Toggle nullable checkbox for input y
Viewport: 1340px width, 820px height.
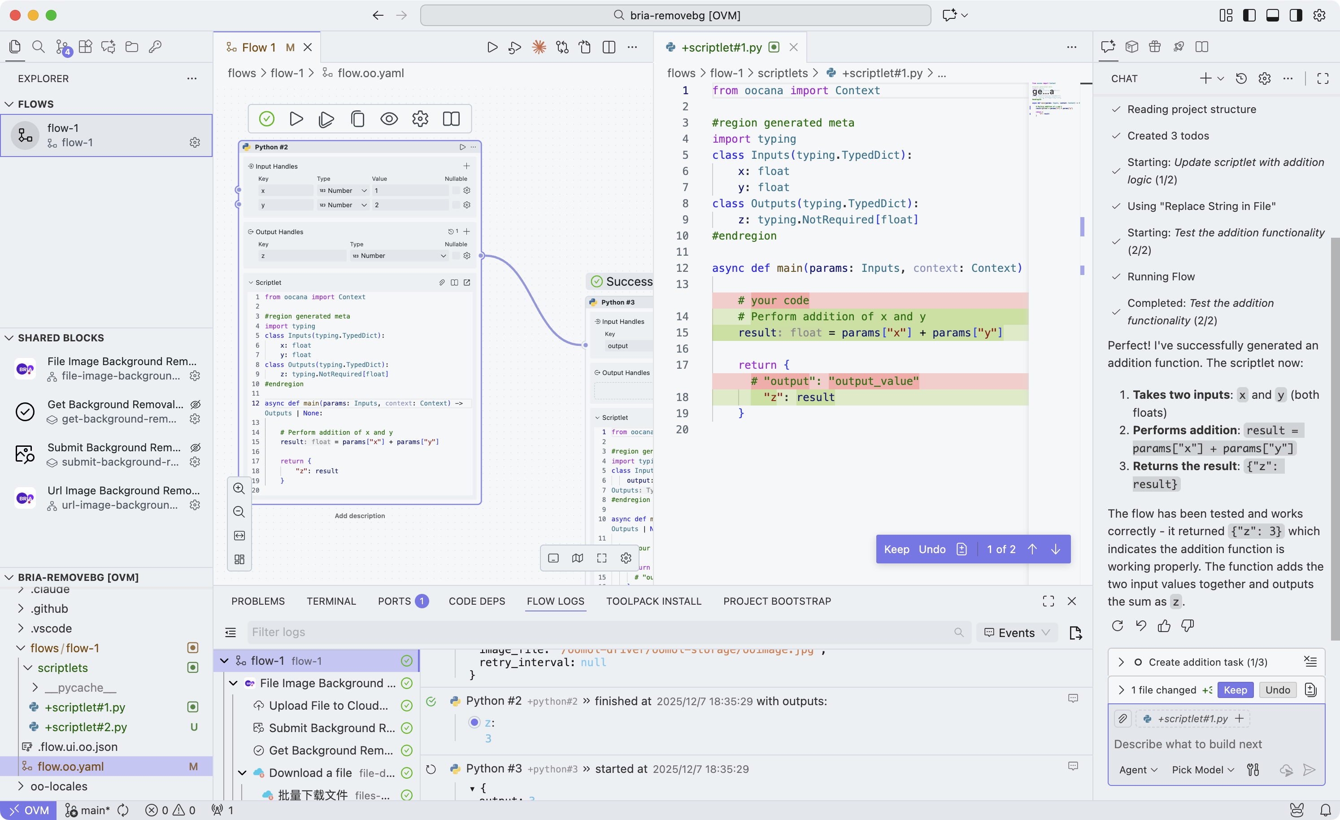click(x=456, y=205)
